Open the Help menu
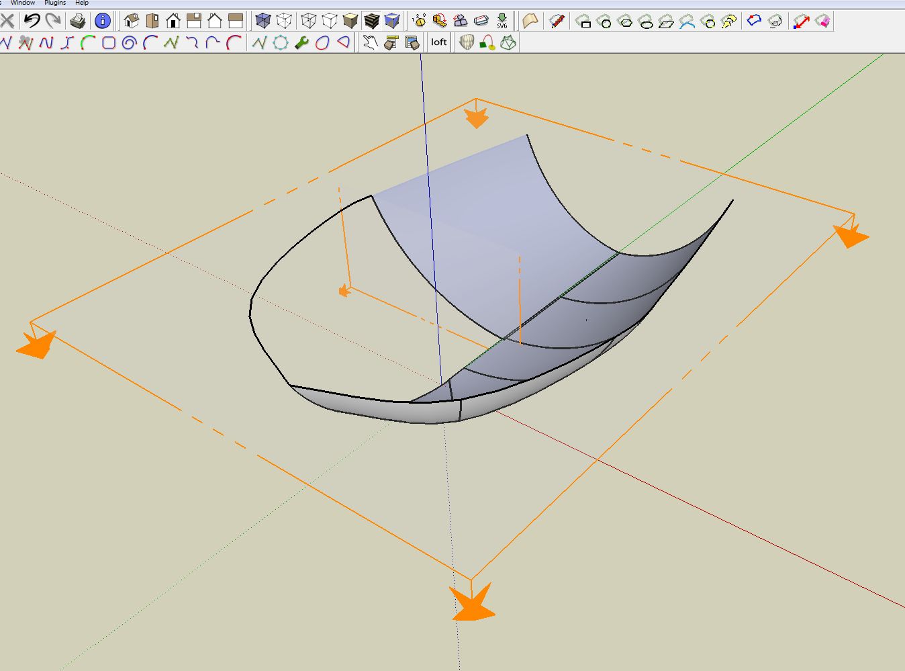 tap(82, 3)
